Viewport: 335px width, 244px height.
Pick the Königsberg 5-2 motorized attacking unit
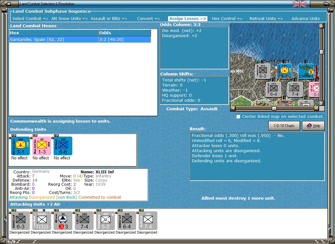coord(105,221)
